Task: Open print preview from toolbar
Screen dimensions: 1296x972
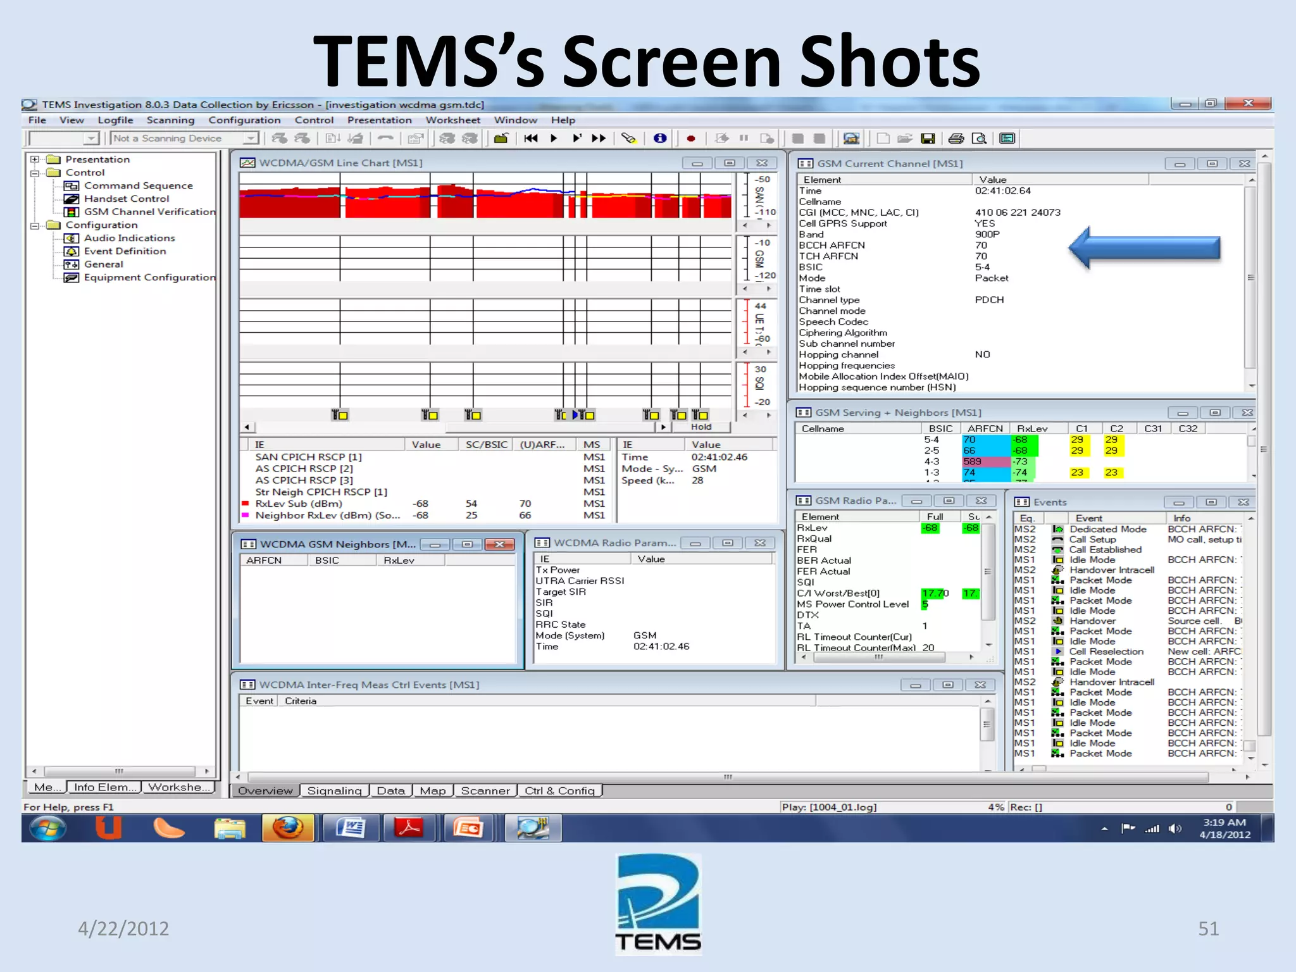Action: click(x=979, y=139)
